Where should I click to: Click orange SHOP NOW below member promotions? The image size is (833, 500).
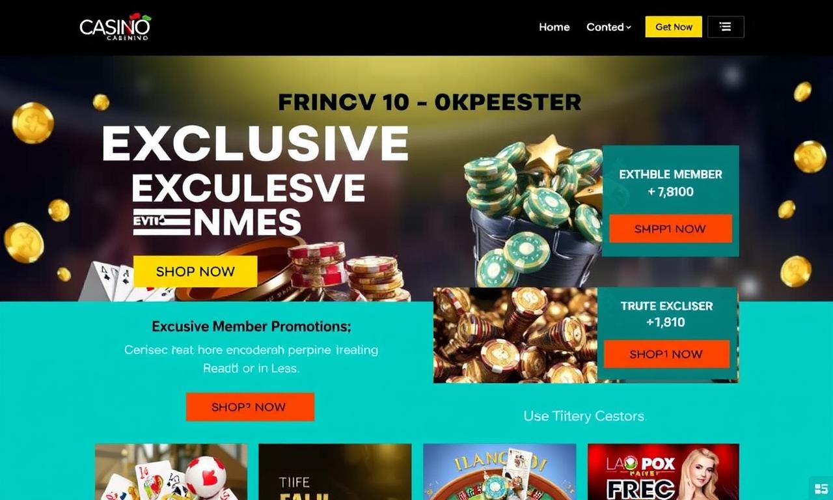coord(250,407)
